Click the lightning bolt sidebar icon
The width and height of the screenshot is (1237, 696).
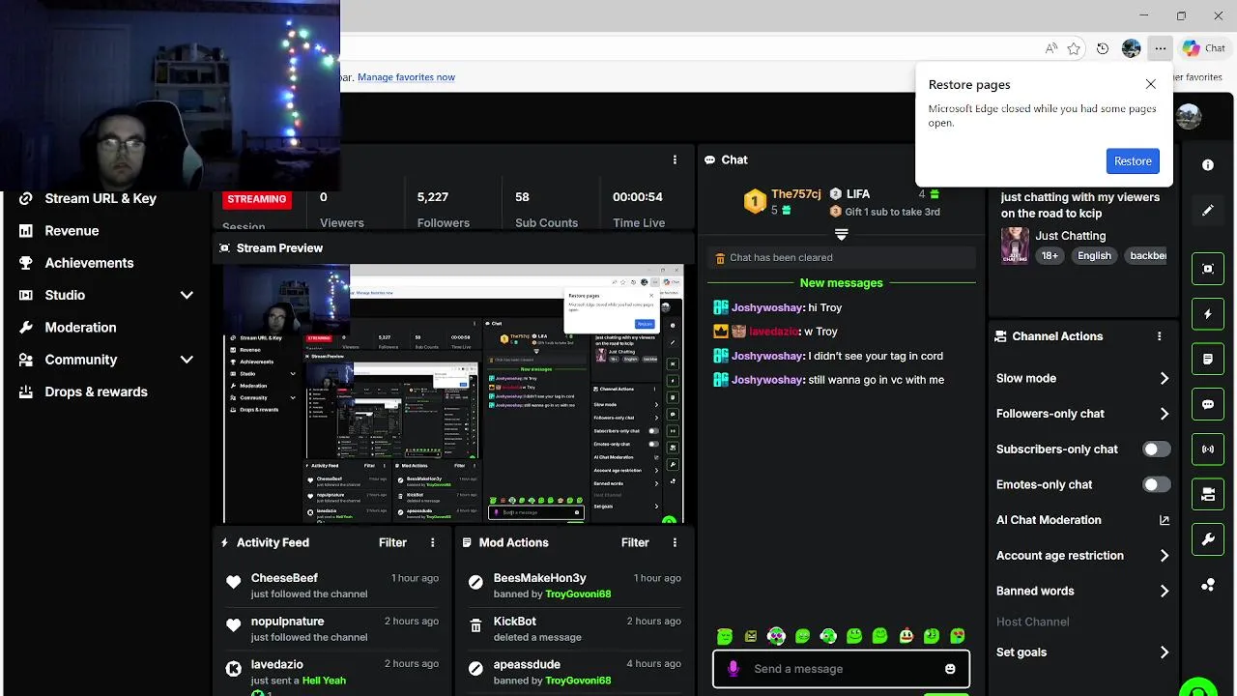pos(1208,314)
